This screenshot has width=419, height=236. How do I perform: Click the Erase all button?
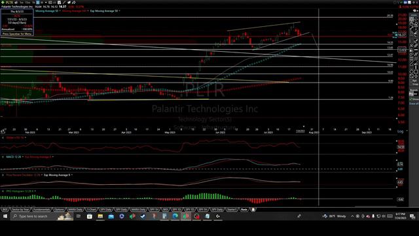(414, 104)
